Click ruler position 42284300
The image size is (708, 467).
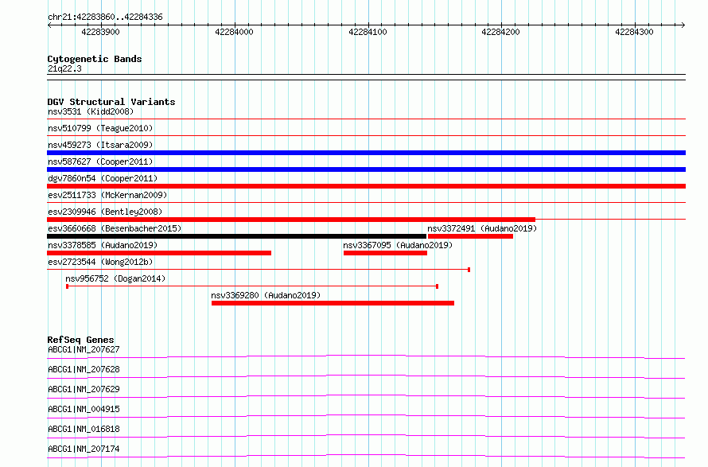click(634, 32)
